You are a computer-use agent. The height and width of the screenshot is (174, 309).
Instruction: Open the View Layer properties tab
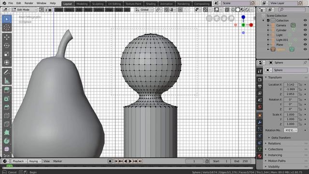click(x=260, y=93)
